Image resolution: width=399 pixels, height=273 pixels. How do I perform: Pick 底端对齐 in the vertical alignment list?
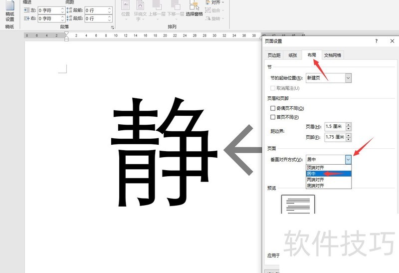tap(315, 186)
